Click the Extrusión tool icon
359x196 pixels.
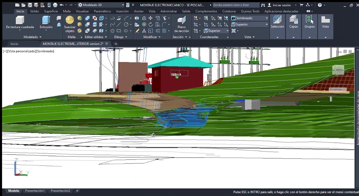coord(46,21)
